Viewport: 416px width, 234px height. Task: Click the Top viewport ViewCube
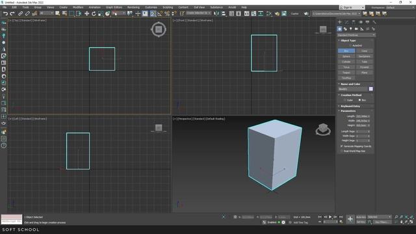click(x=159, y=29)
